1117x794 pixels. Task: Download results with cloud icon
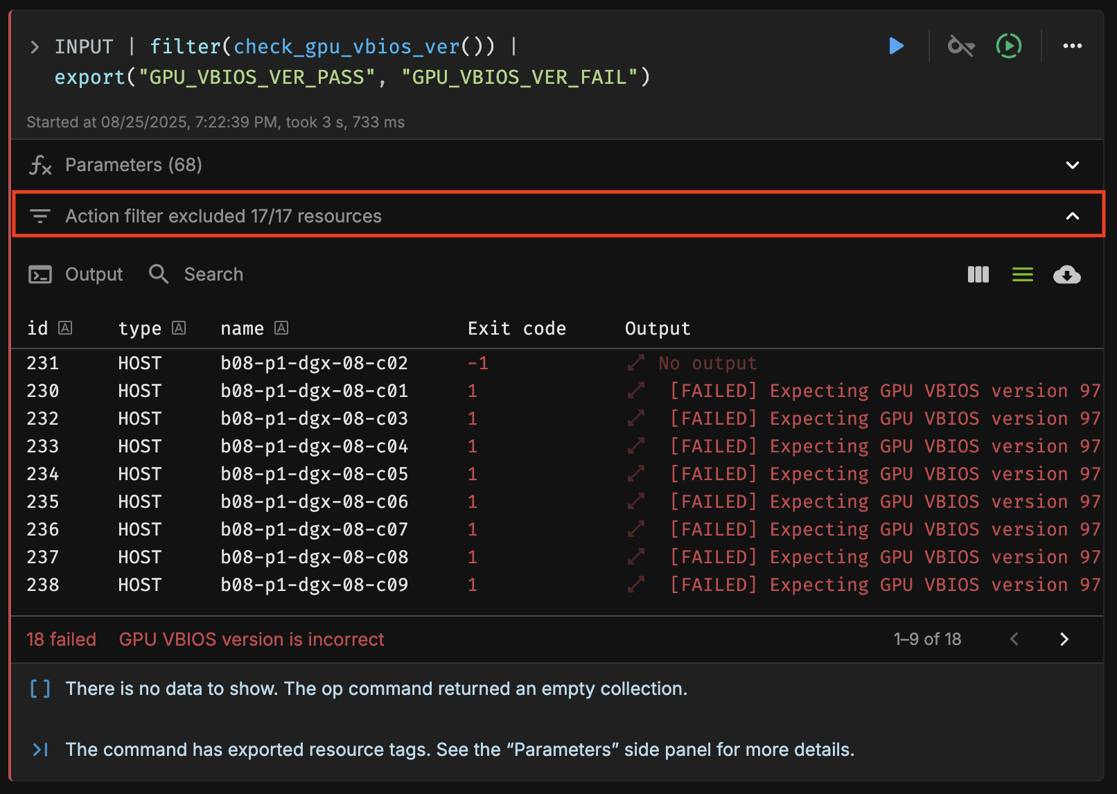[1067, 275]
